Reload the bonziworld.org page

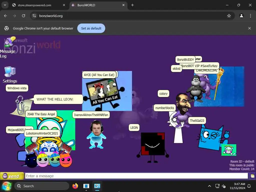coord(23,16)
